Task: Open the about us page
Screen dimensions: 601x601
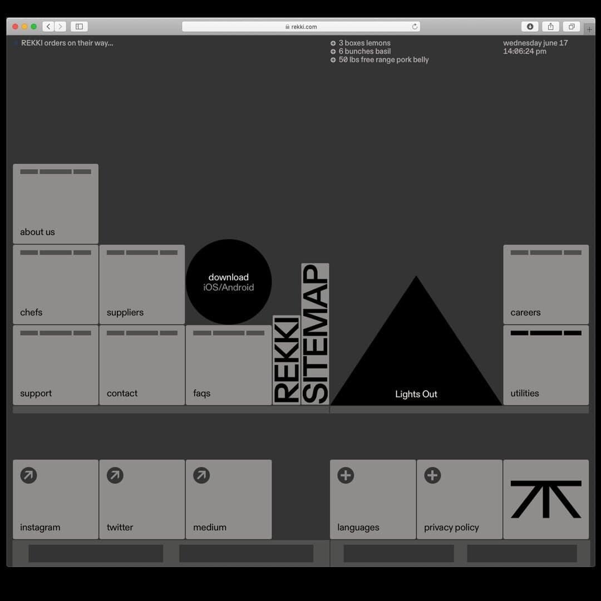Action: (55, 204)
